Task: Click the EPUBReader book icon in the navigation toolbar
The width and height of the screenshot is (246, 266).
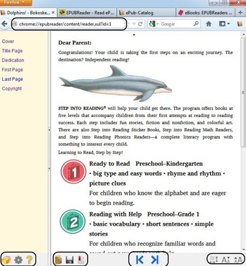Action: (240, 24)
